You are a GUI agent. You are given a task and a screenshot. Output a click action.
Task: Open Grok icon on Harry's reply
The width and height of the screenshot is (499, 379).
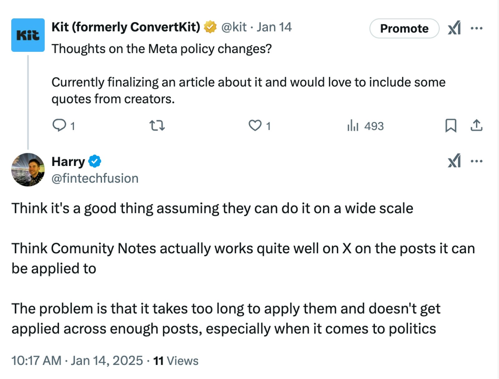point(454,161)
